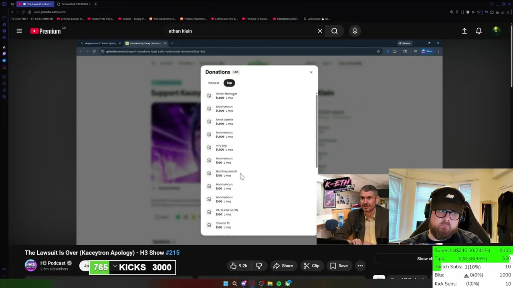This screenshot has width=513, height=288.
Task: Open the YouTube hamburger guide menu
Action: click(x=19, y=31)
